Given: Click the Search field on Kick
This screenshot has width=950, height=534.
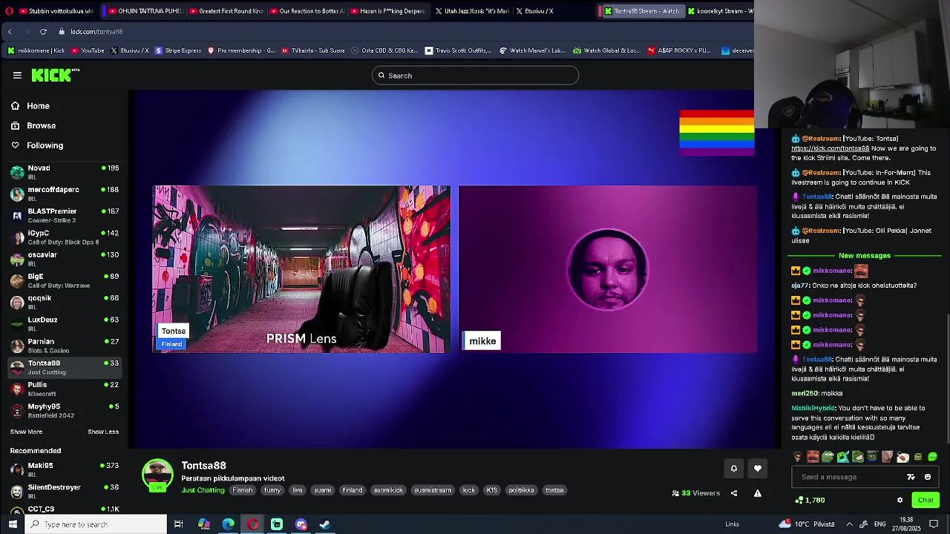Looking at the screenshot, I should [x=475, y=76].
